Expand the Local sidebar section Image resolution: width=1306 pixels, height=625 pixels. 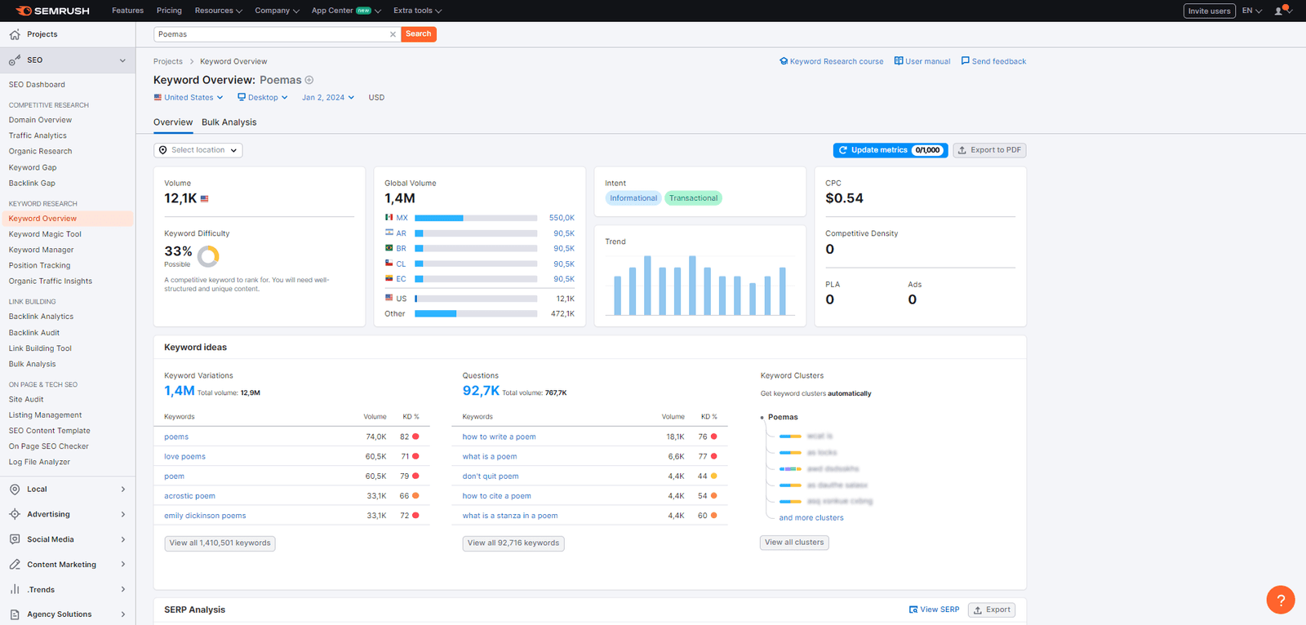pyautogui.click(x=123, y=490)
